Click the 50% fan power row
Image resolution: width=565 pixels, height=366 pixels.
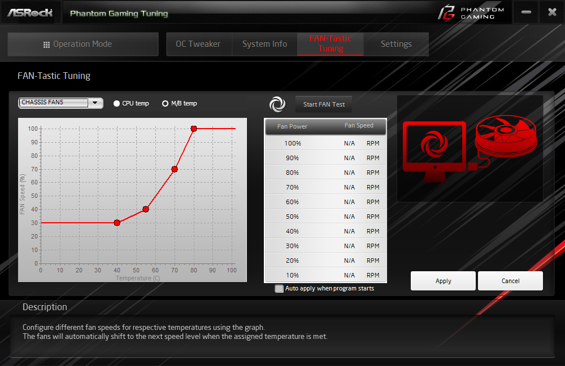click(x=325, y=217)
